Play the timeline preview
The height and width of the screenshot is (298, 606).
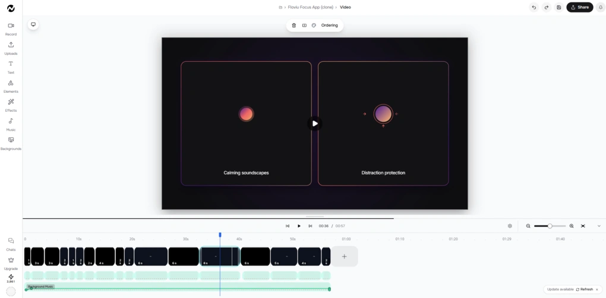point(299,226)
